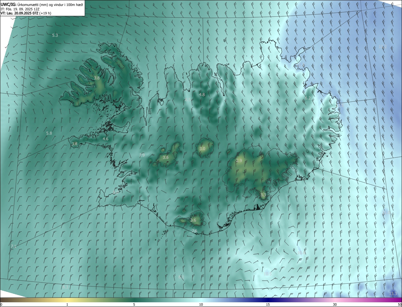
Task: Click the 3.3 value on Öræfajökull
Action: point(263,195)
